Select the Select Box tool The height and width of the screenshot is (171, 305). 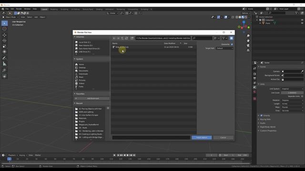4,23
